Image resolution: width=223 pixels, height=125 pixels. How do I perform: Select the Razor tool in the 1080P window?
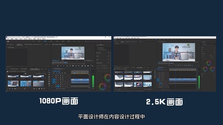pos(49,77)
